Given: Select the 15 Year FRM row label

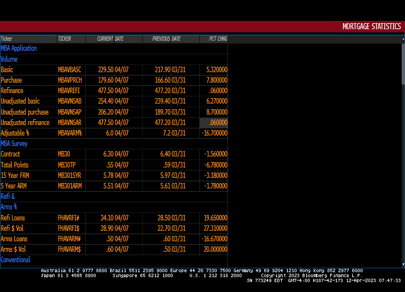Looking at the screenshot, I should 15,176.
